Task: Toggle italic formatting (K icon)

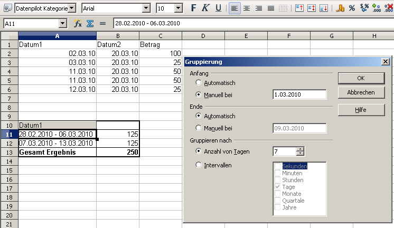Action: pos(205,8)
